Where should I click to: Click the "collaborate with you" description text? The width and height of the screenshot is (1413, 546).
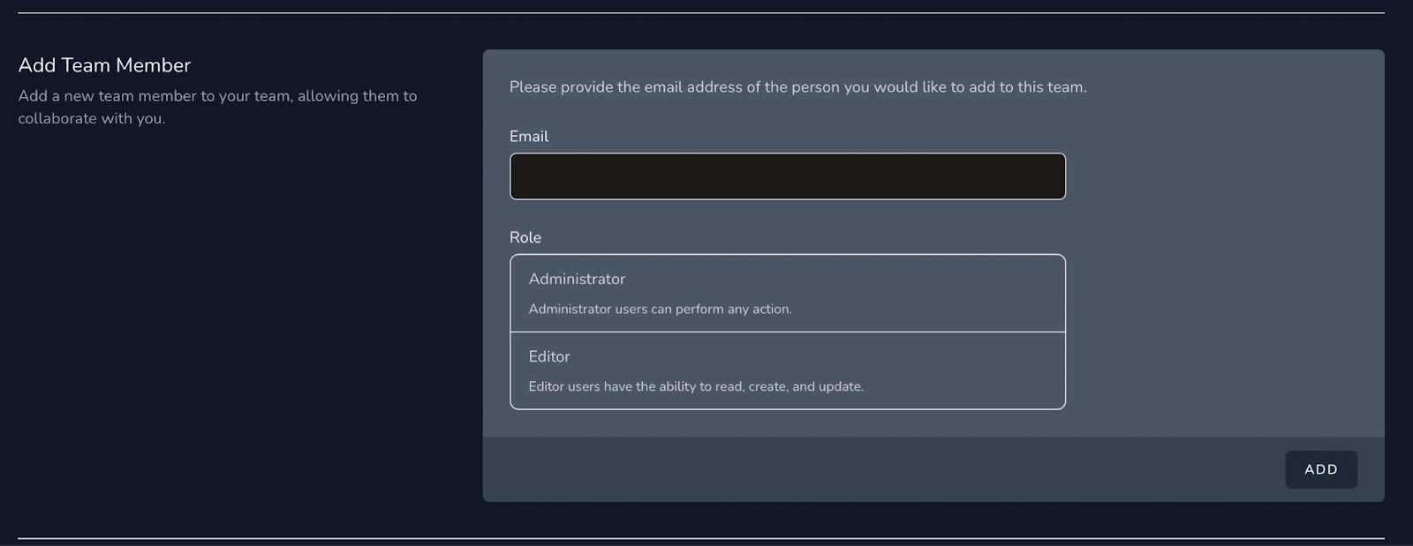[92, 118]
